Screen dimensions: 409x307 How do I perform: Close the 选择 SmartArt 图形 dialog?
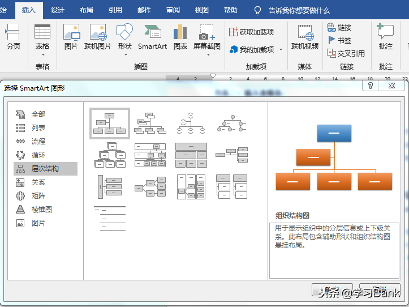coord(391,86)
